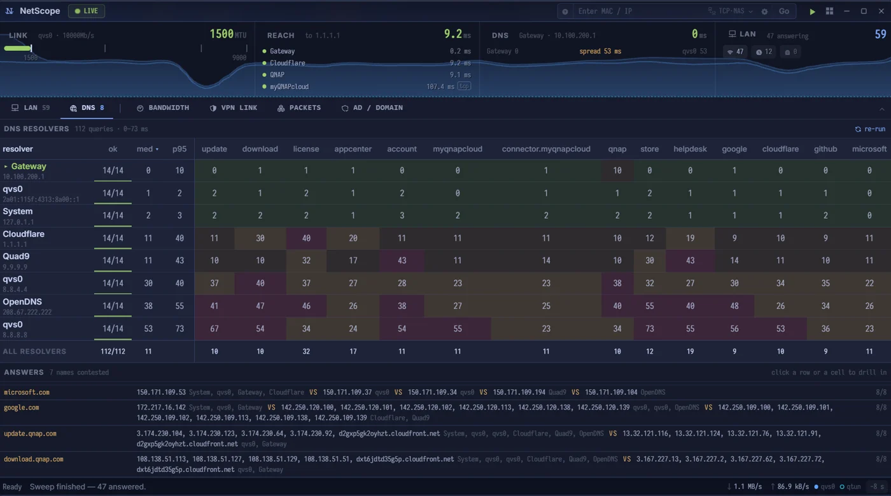Toggle the LIVE indicator
The width and height of the screenshot is (891, 496).
87,11
